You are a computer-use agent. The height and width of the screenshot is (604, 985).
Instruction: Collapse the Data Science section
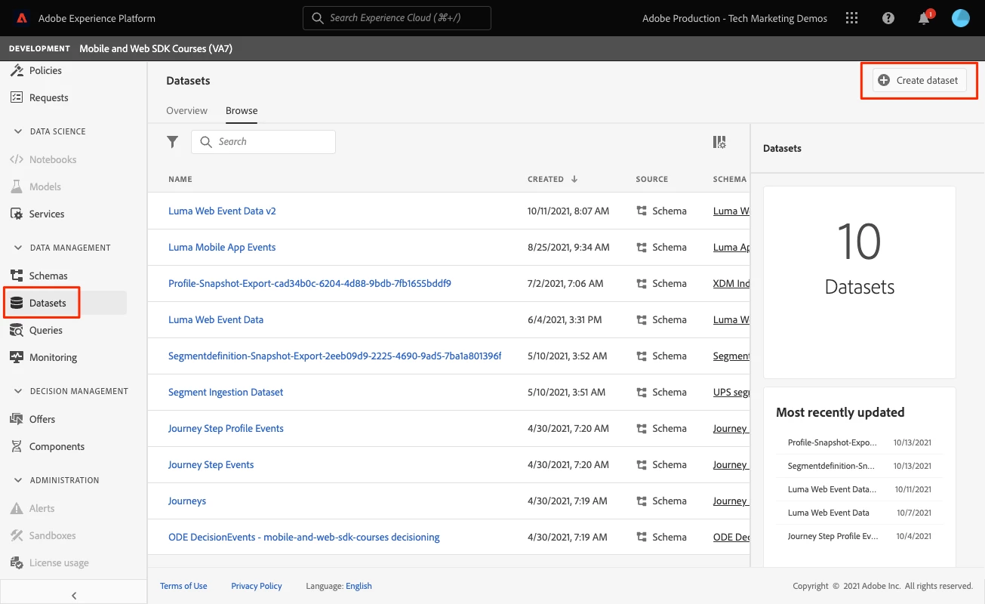(x=18, y=131)
